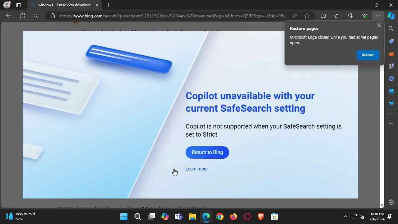Image resolution: width=398 pixels, height=224 pixels.
Task: Open clock showing 8:38 PM
Action: [377, 217]
